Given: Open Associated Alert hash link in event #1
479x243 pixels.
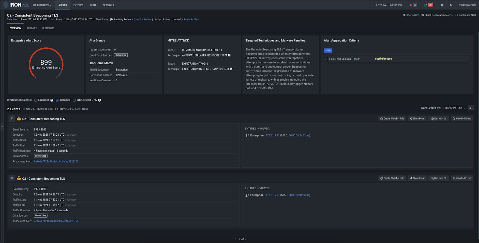Looking at the screenshot, I should click(x=56, y=161).
